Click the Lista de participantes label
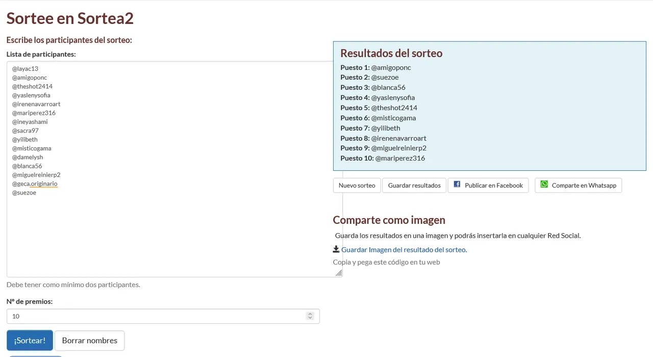 41,54
